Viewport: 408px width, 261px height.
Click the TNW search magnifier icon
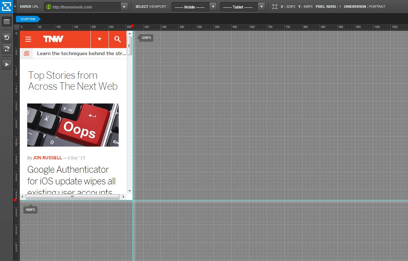tap(117, 39)
